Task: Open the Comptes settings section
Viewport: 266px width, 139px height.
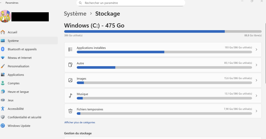Action: click(x=14, y=83)
